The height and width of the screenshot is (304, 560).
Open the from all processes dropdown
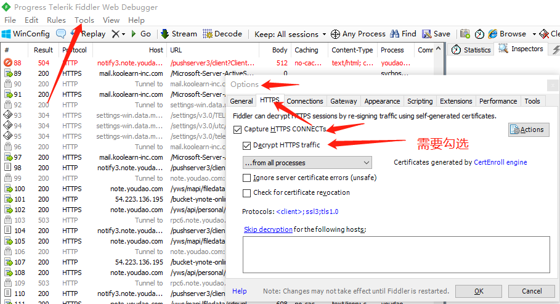tap(307, 163)
